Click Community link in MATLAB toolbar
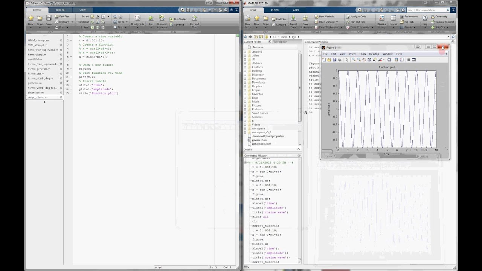The height and width of the screenshot is (271, 482). pos(439,17)
